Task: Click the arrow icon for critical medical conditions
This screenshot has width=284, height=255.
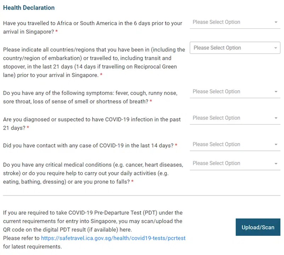Action: point(276,164)
